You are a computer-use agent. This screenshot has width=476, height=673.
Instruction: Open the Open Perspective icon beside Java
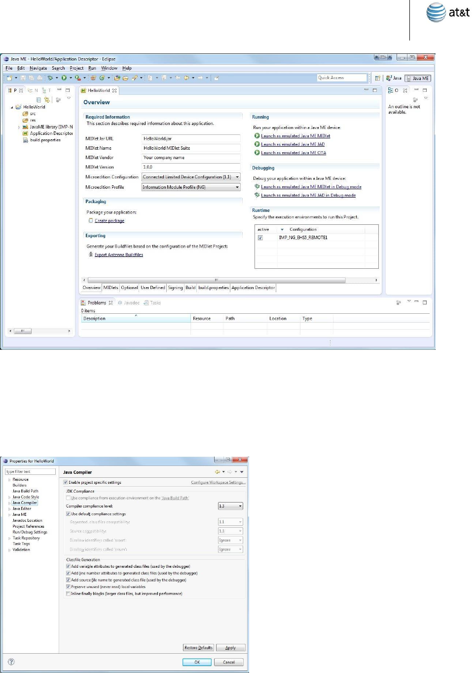[x=377, y=78]
